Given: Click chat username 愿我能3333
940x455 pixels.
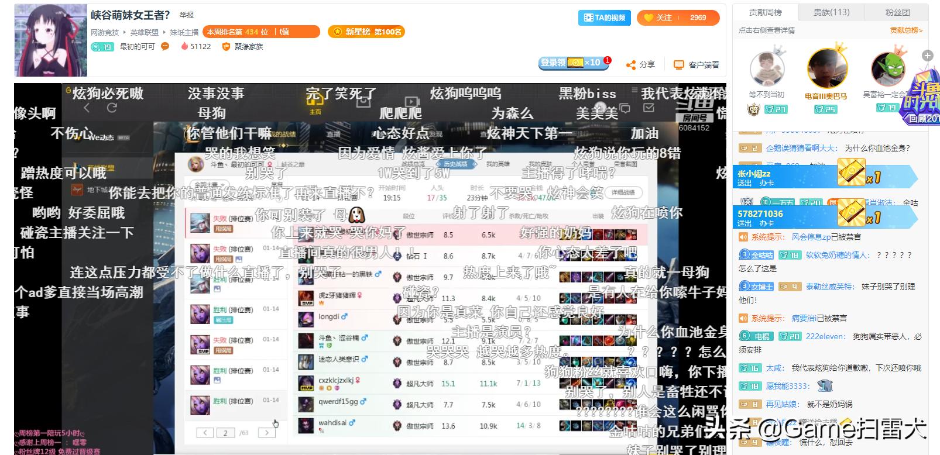Looking at the screenshot, I should [x=788, y=386].
